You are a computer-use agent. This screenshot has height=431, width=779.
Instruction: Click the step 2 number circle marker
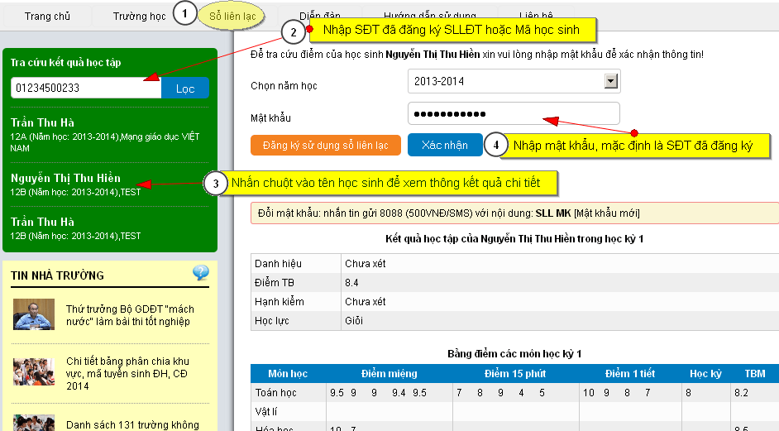[293, 32]
